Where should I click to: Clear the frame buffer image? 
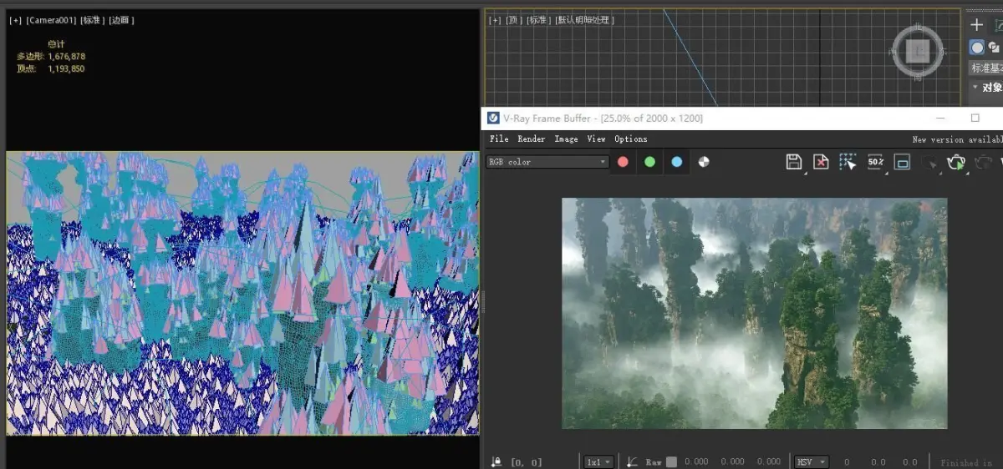point(821,162)
